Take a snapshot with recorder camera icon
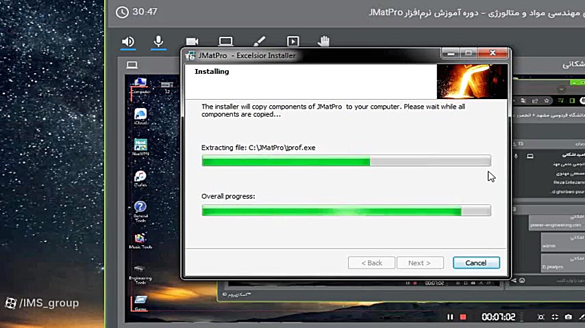Screen dimensions: 585x328 tap(568, 317)
